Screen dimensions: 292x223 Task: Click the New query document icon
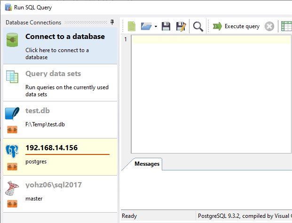[x=132, y=26]
